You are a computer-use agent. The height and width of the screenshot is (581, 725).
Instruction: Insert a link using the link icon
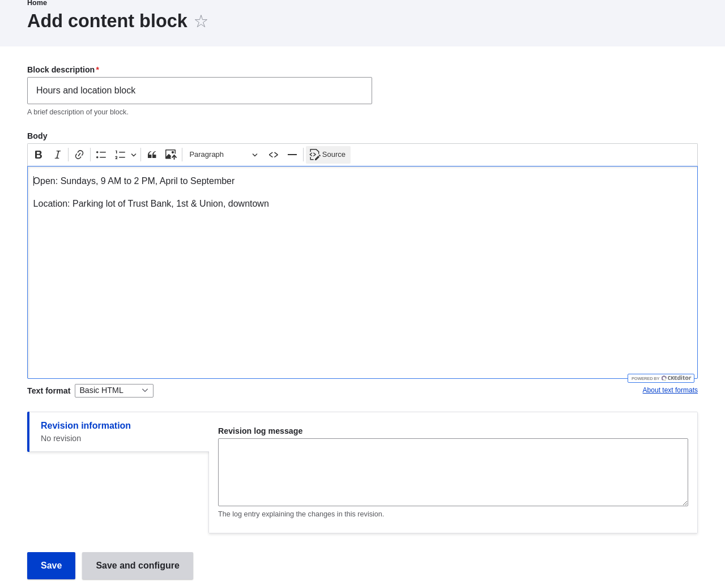pyautogui.click(x=79, y=155)
